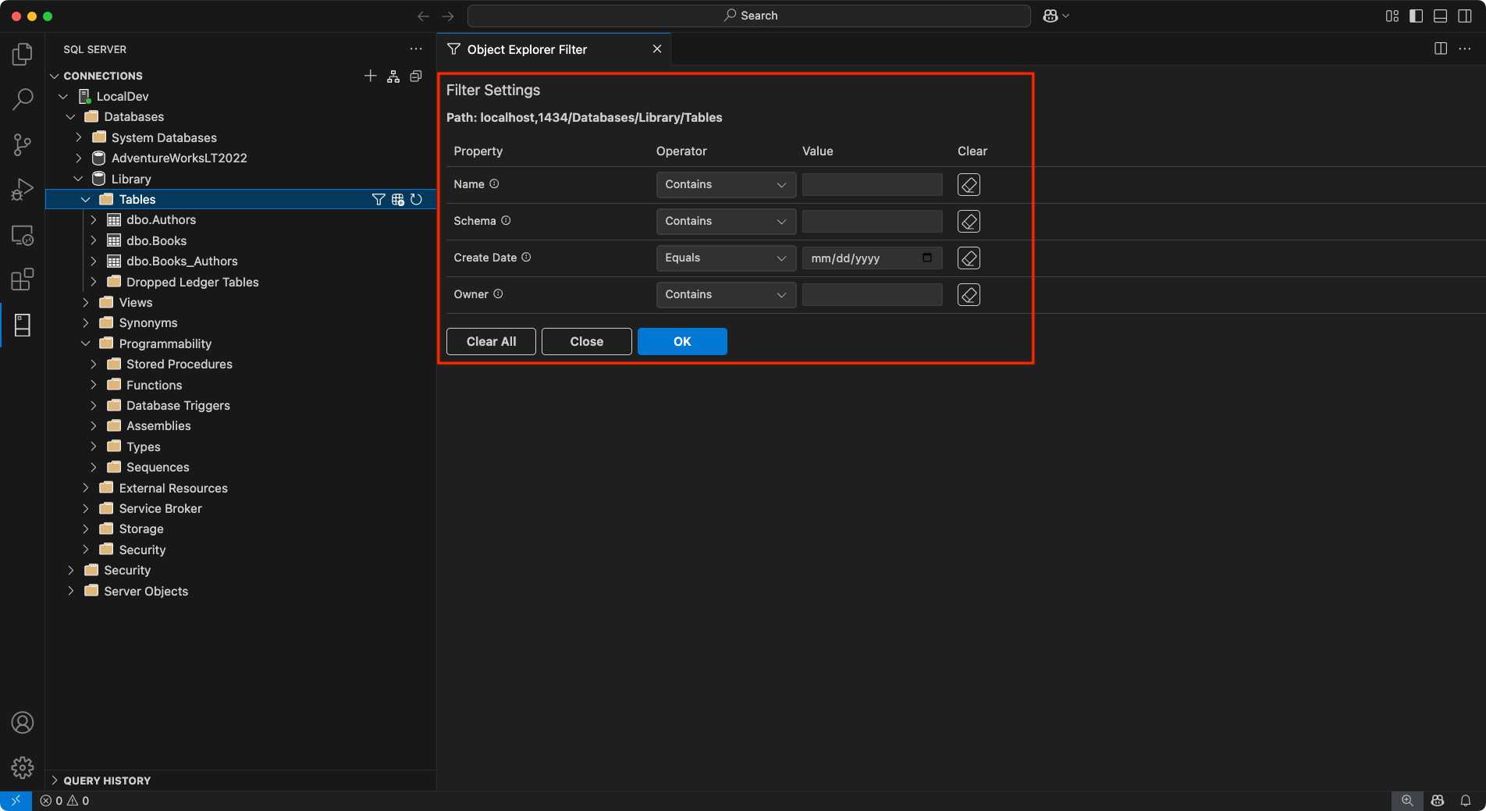This screenshot has height=811, width=1486.
Task: Open GitHub Copilot from the status bar
Action: [1437, 800]
